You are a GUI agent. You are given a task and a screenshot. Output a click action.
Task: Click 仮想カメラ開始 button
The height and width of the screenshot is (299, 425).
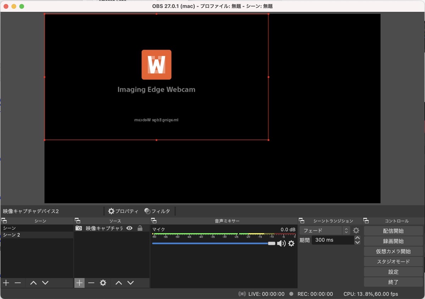click(393, 251)
